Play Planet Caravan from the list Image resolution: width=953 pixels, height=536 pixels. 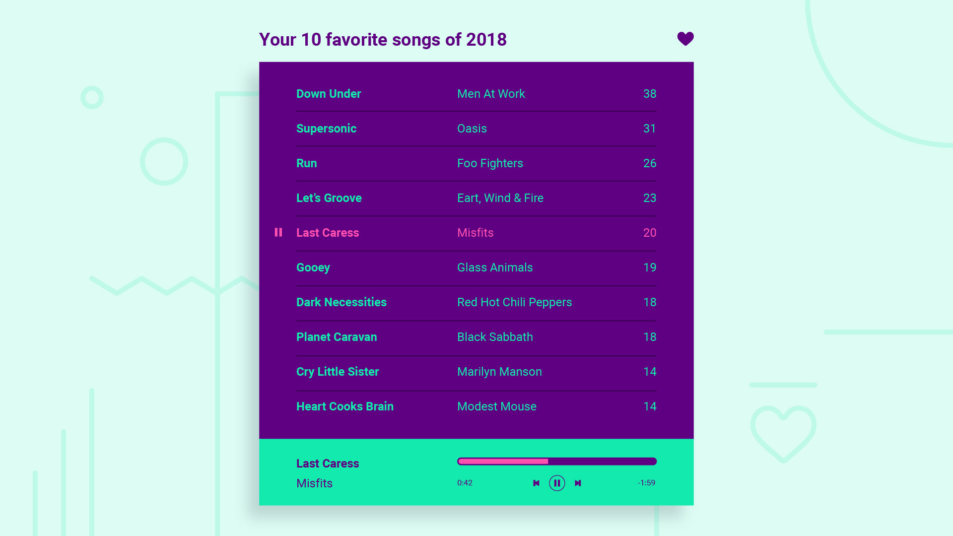point(336,337)
